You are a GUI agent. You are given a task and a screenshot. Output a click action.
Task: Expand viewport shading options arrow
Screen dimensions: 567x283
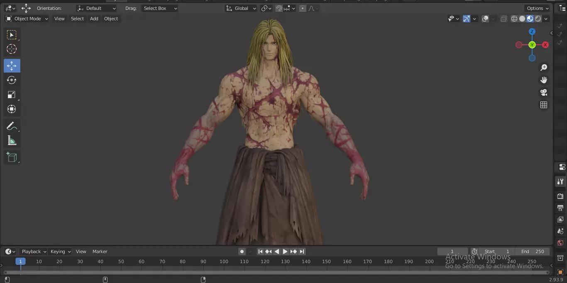[x=546, y=19]
